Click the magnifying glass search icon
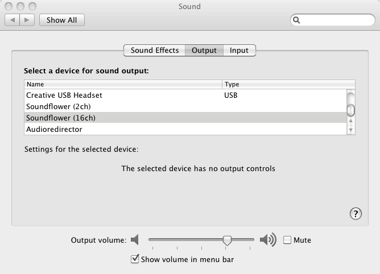The width and height of the screenshot is (380, 274). [297, 20]
